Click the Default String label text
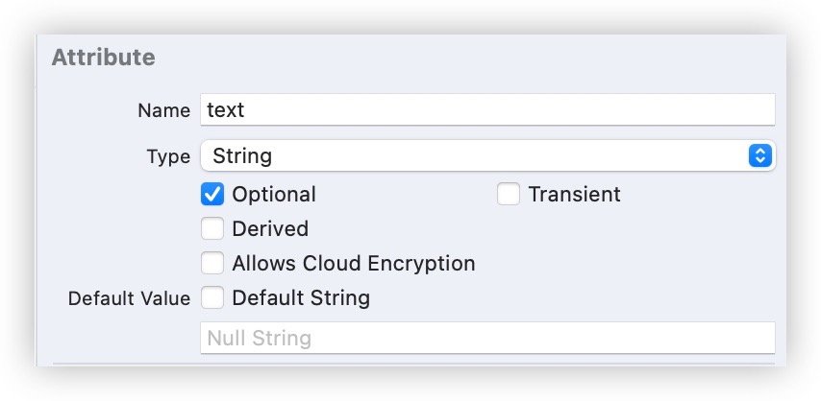The image size is (821, 401). pyautogui.click(x=301, y=298)
